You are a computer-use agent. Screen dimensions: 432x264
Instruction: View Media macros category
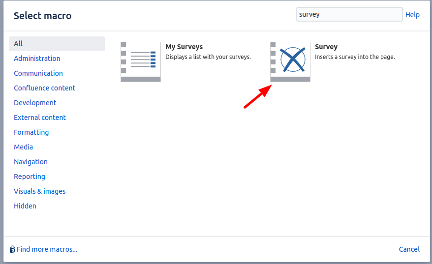(x=23, y=147)
